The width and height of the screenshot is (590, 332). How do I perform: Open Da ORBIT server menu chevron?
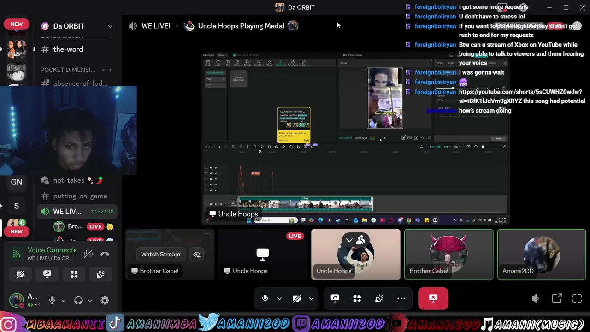(x=110, y=26)
